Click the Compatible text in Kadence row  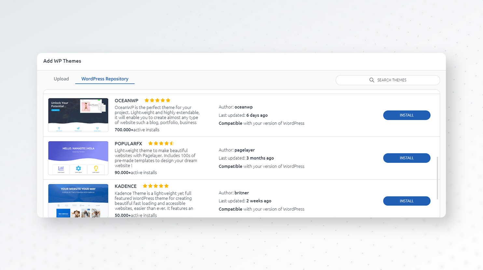pos(261,209)
